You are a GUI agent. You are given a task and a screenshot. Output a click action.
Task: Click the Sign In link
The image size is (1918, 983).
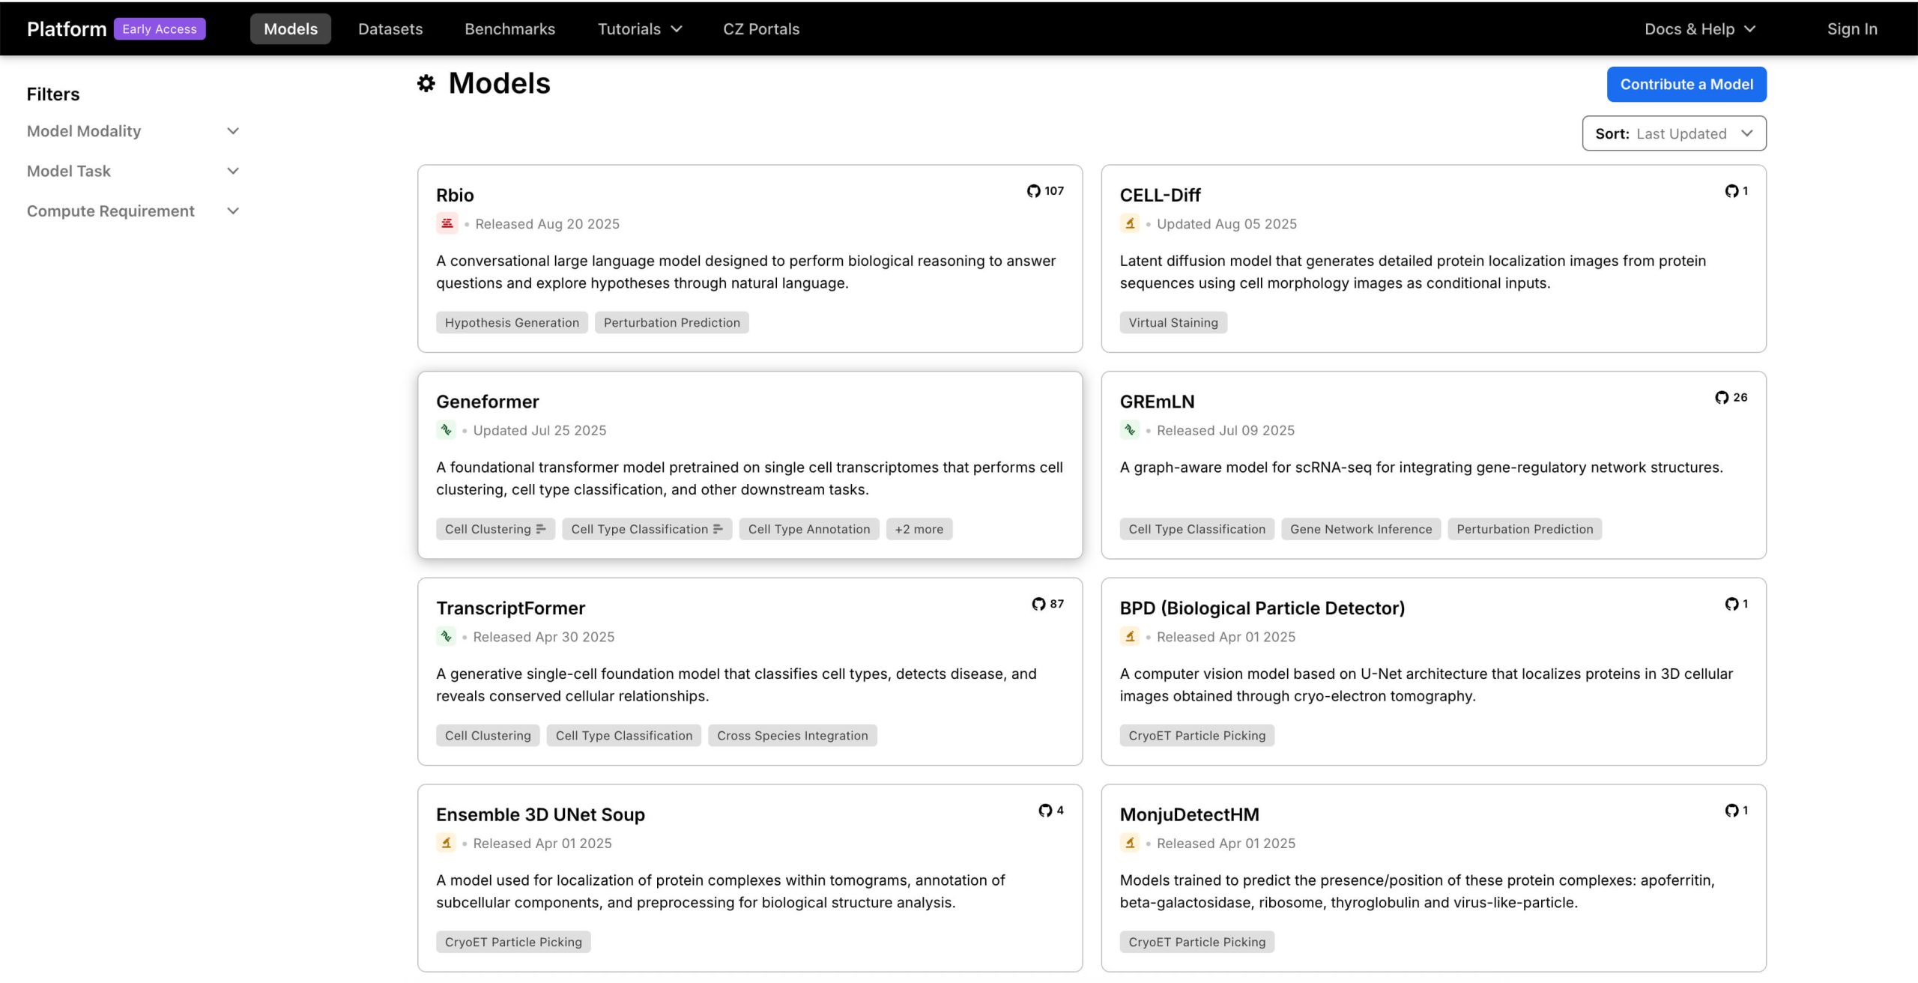(1851, 29)
